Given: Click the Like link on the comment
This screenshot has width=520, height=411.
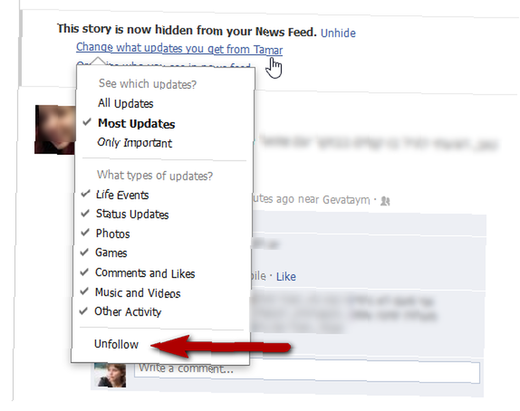Looking at the screenshot, I should [x=286, y=276].
